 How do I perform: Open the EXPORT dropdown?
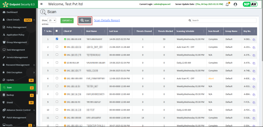point(67,20)
